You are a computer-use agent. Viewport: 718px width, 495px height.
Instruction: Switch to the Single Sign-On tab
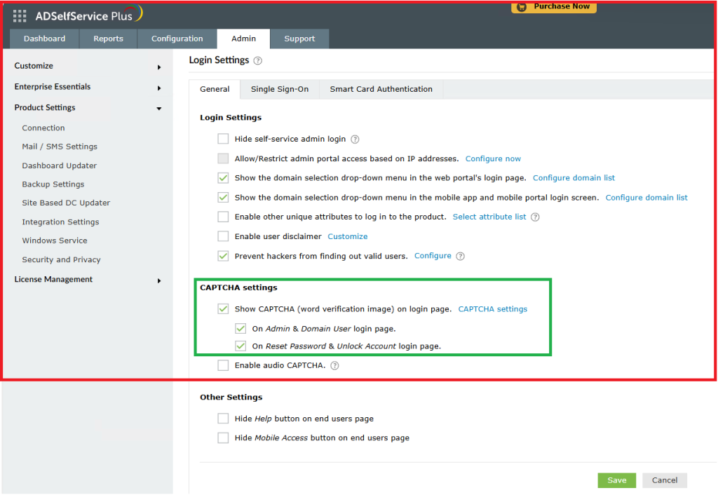(x=279, y=89)
